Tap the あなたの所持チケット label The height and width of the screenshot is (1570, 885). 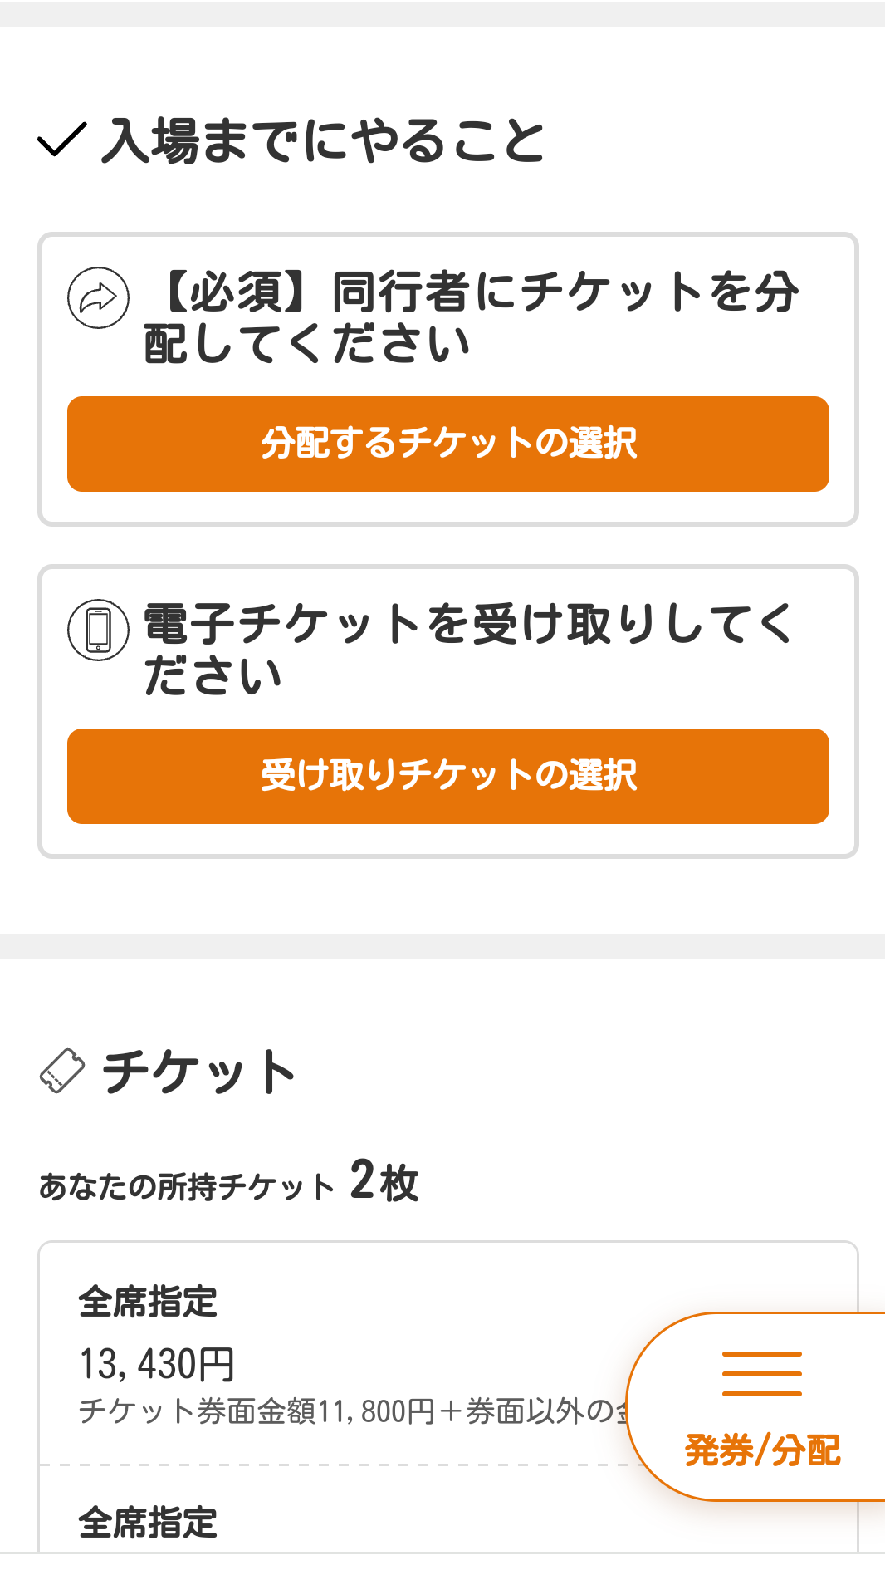coord(187,1186)
